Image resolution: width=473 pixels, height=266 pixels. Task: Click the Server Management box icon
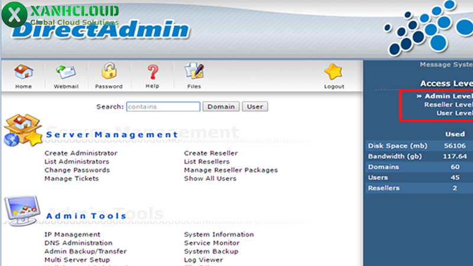[23, 130]
